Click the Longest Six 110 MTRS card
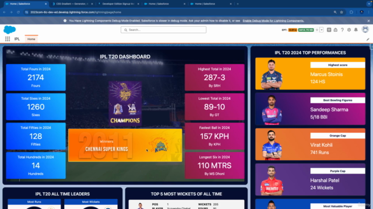The image size is (373, 209). pyautogui.click(x=214, y=165)
